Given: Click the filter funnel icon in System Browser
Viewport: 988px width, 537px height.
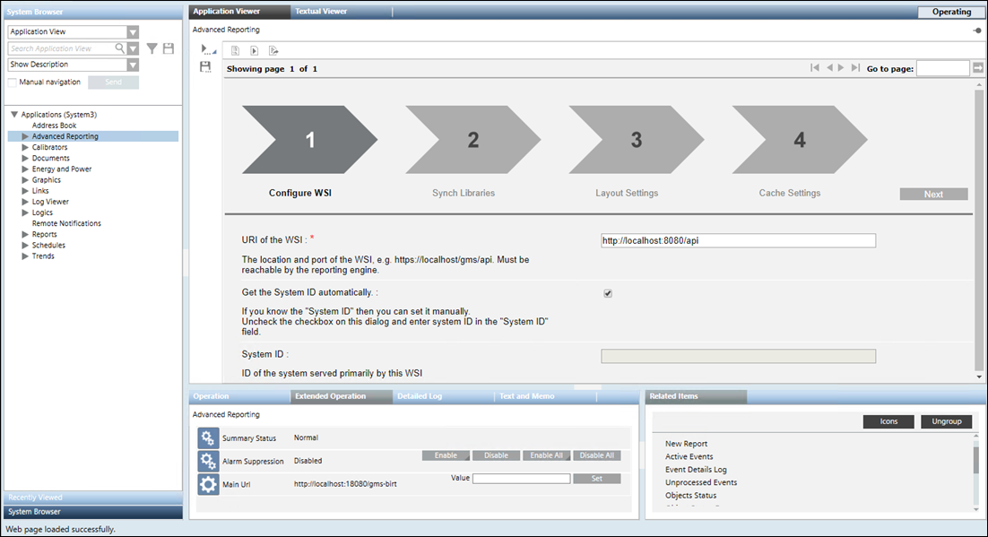Looking at the screenshot, I should (x=152, y=48).
